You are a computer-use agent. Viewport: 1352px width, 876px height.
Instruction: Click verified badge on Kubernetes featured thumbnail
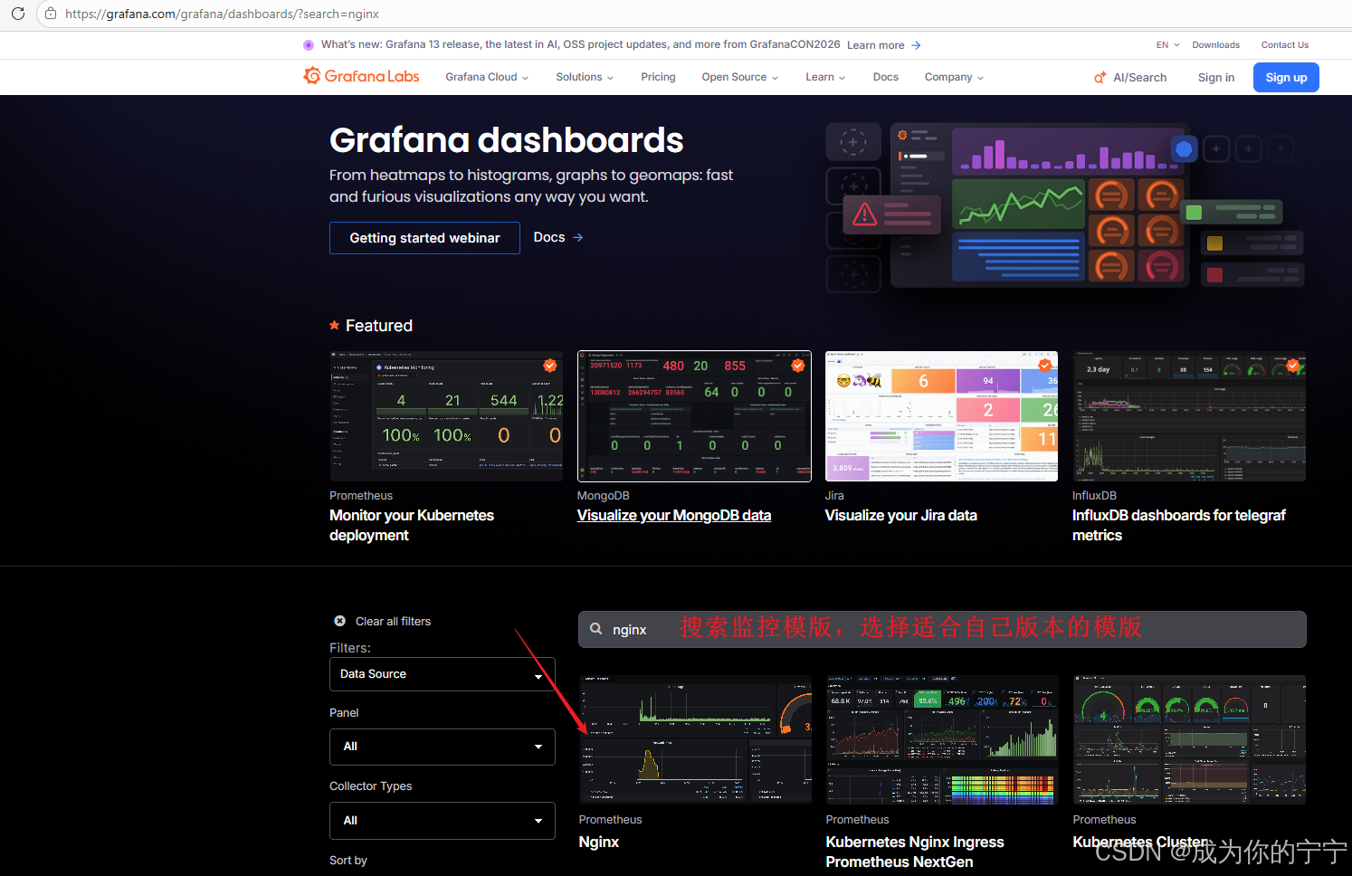coord(549,366)
